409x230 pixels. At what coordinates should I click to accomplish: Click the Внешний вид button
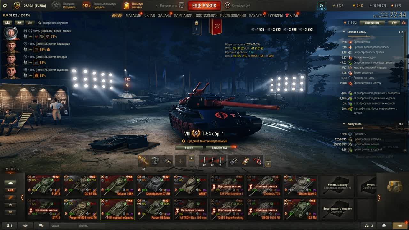pos(220,148)
